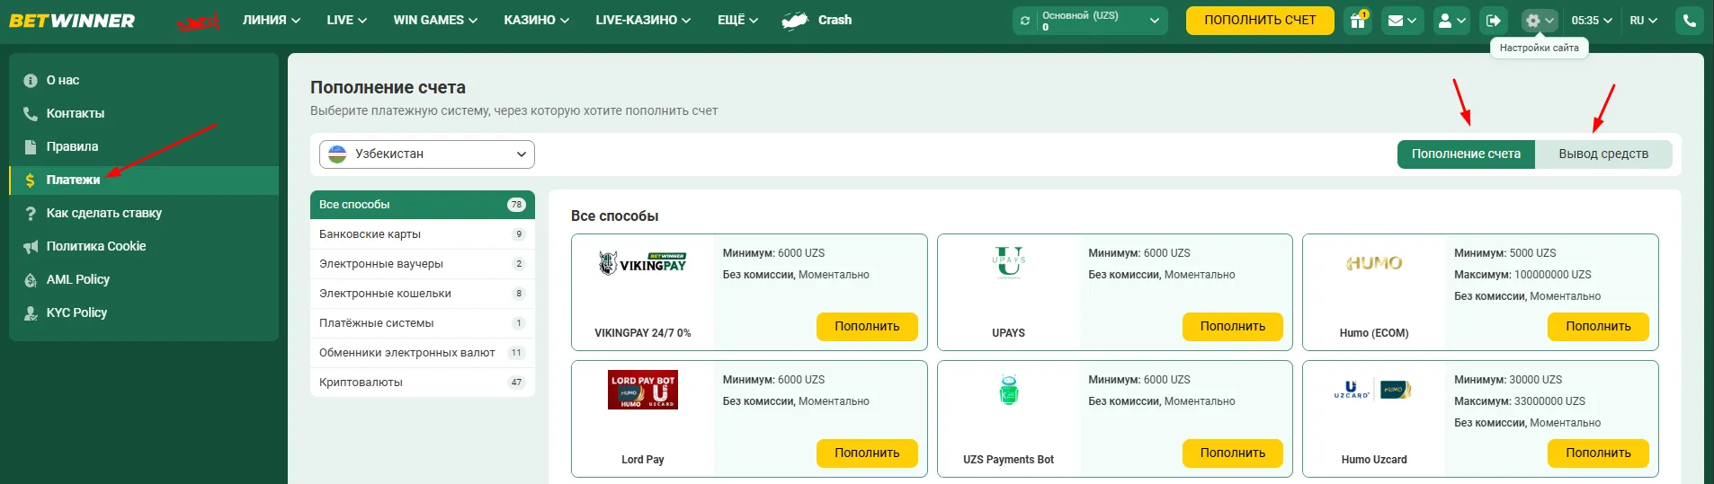Click the logout icon
1714x484 pixels.
(1494, 21)
